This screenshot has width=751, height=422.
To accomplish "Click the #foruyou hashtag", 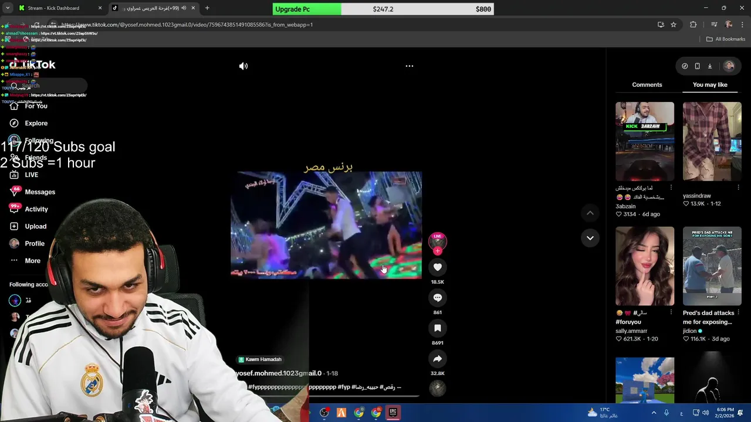I will pos(628,322).
